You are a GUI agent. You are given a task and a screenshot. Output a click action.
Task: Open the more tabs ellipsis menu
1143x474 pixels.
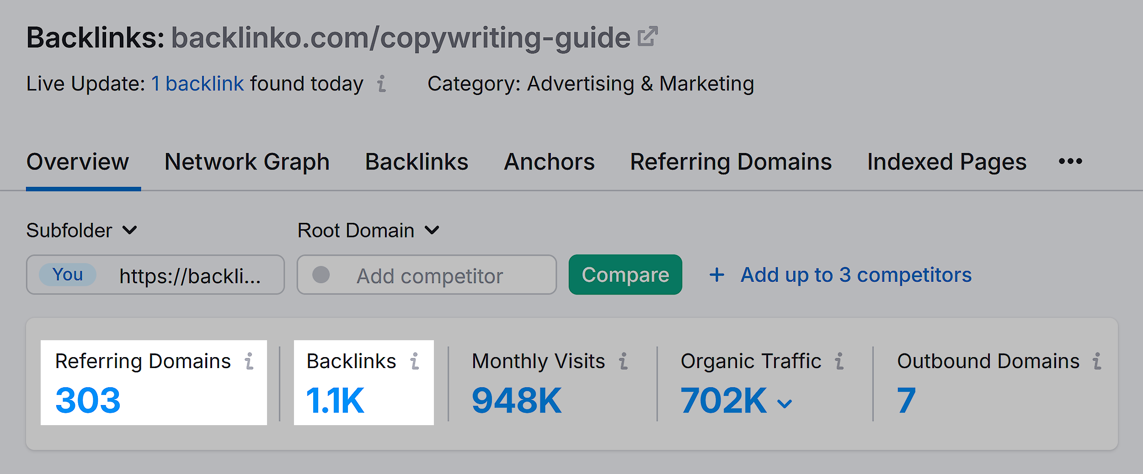[x=1070, y=162]
